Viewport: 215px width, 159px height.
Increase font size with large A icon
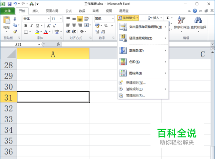click(x=49, y=26)
